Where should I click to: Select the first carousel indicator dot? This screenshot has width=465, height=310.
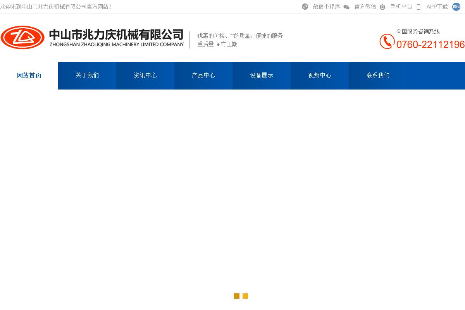[x=237, y=296]
